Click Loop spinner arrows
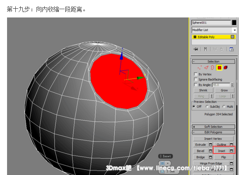239x175 pixels. [x=232, y=96]
